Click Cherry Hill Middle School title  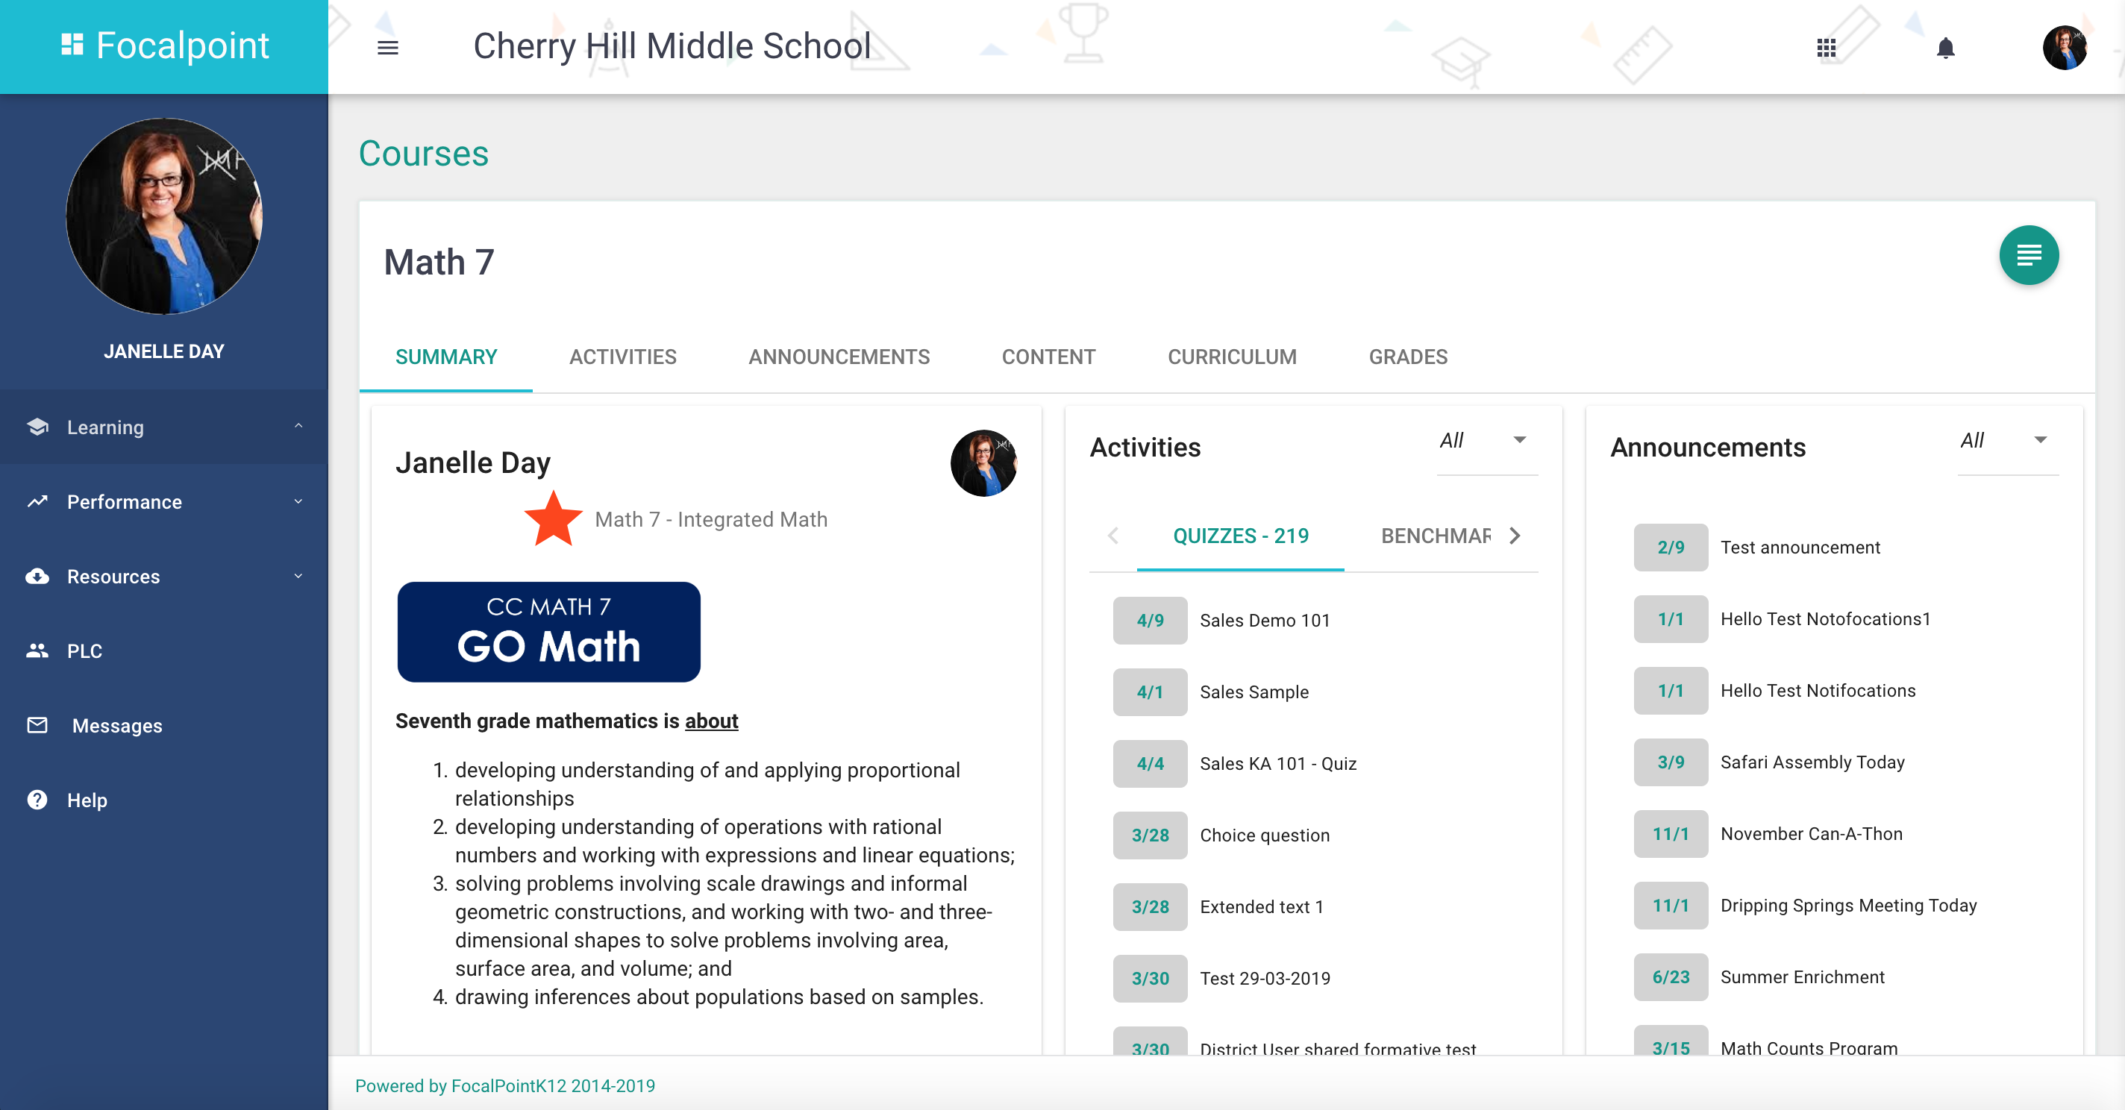click(x=672, y=46)
